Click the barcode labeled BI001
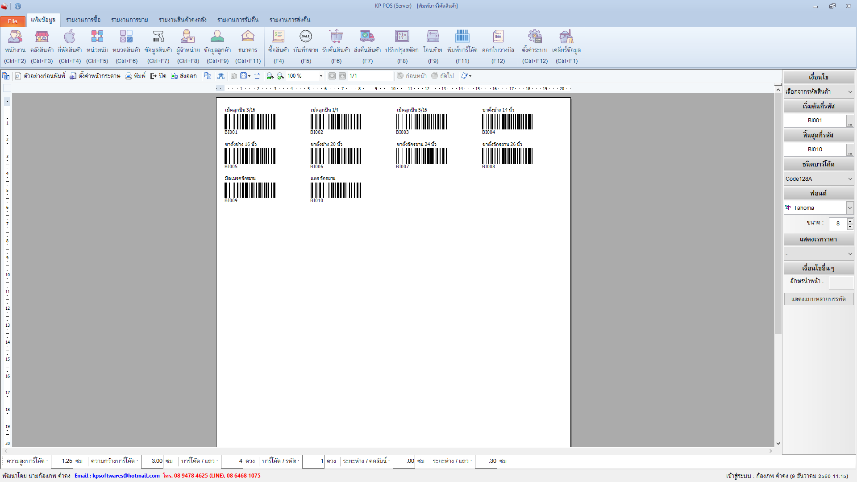The height and width of the screenshot is (482, 857). click(x=250, y=122)
